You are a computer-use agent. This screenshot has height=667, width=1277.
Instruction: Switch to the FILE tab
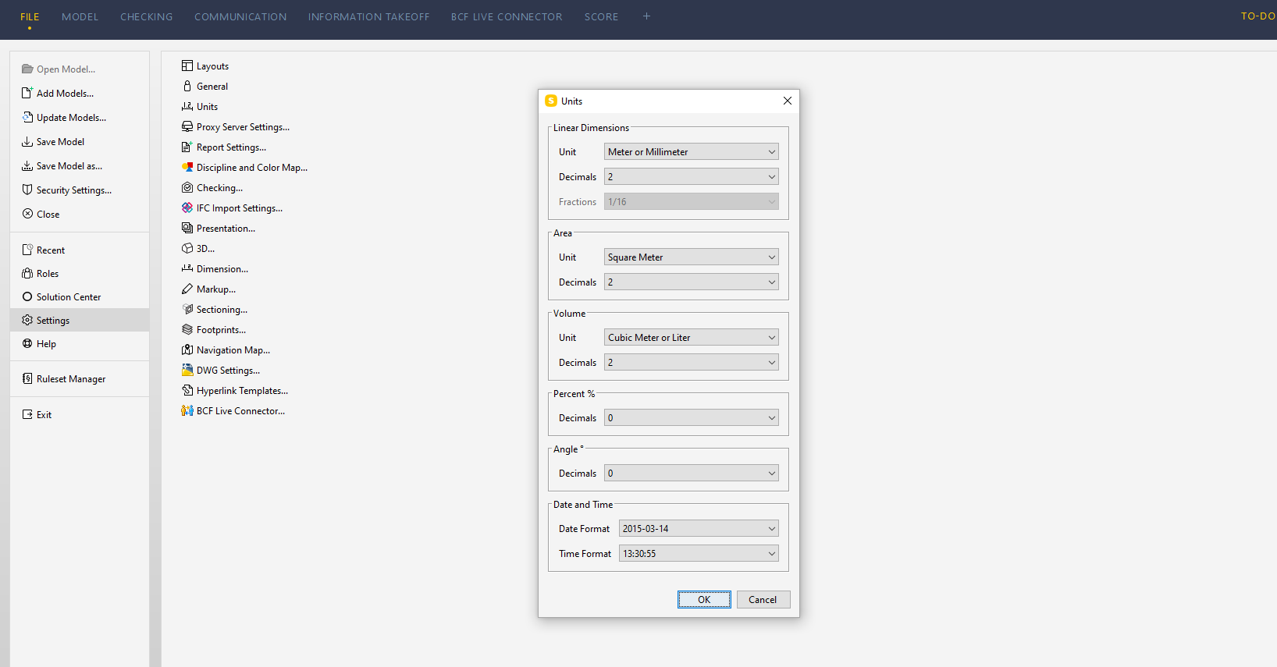pyautogui.click(x=30, y=16)
